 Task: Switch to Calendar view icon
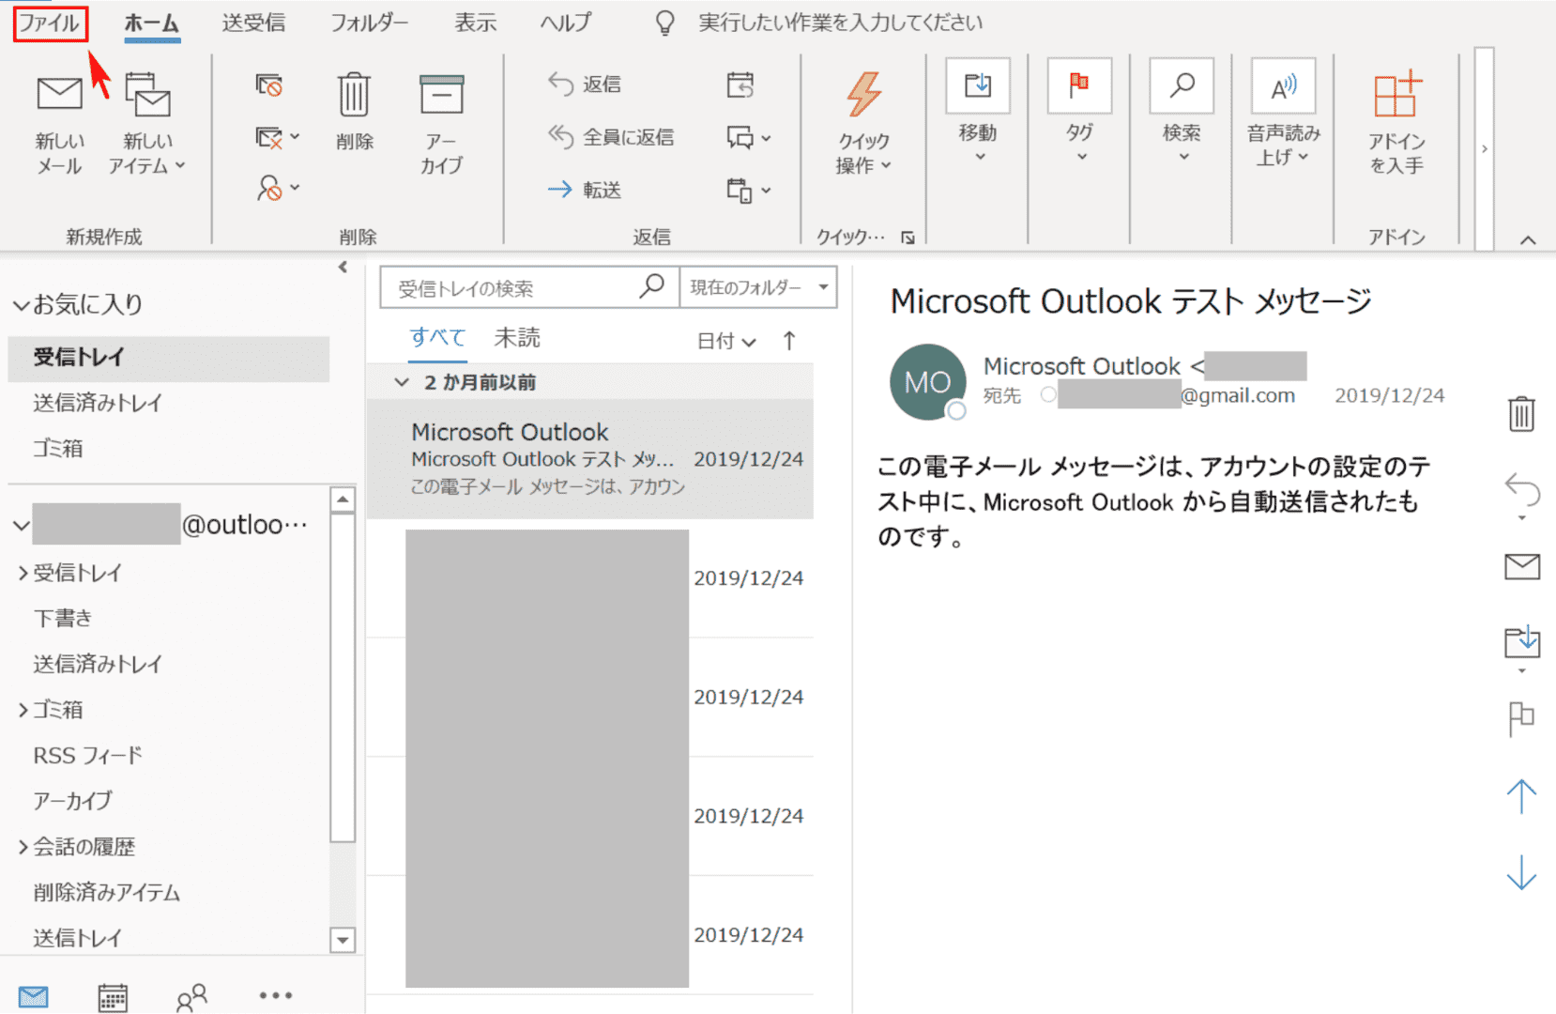coord(113,997)
